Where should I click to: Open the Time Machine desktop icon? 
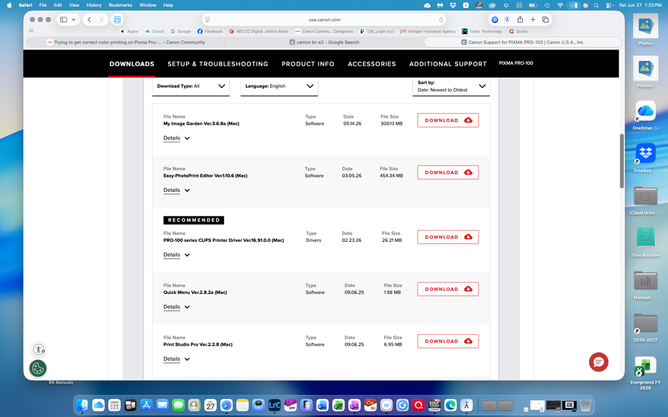645,242
